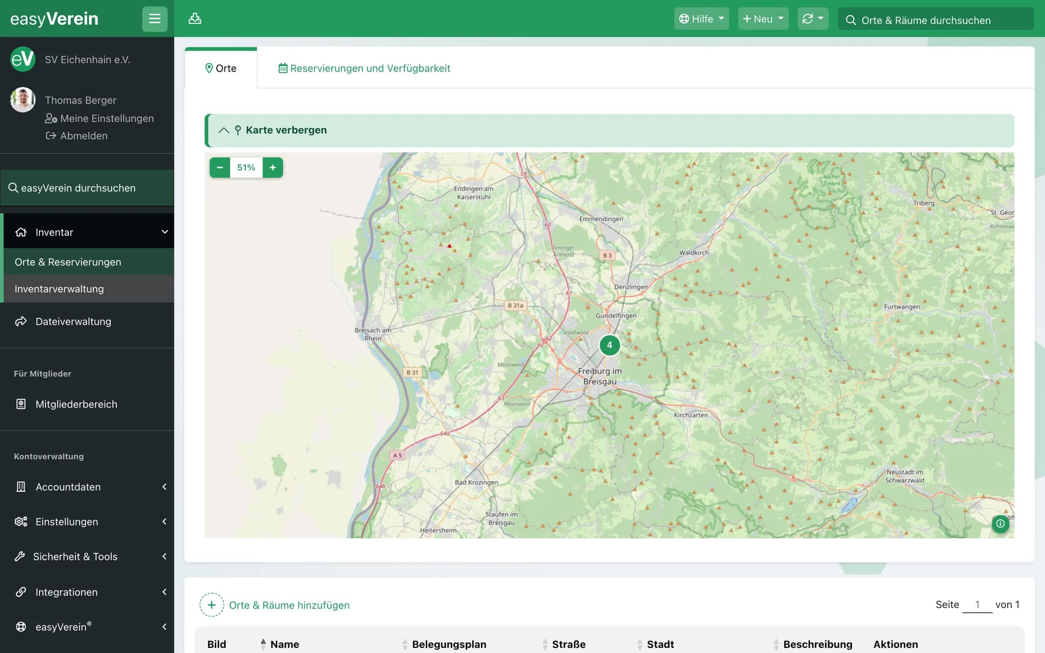Zoom out the map with minus button

[x=220, y=167]
